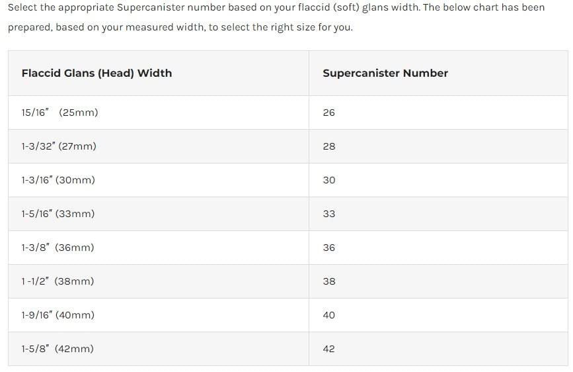Select Supercanister number 42
The width and height of the screenshot is (573, 372).
tap(329, 349)
